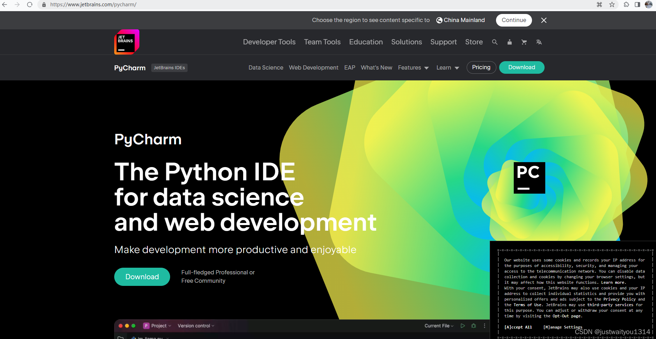Screen dimensions: 656x339
Task: Click the browser back arrow
Action: point(5,5)
